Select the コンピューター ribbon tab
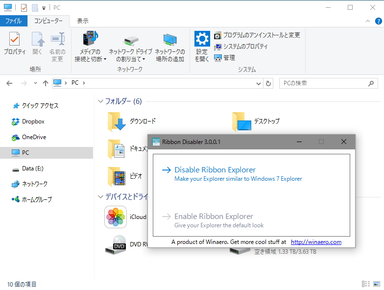The height and width of the screenshot is (290, 384). [x=48, y=21]
